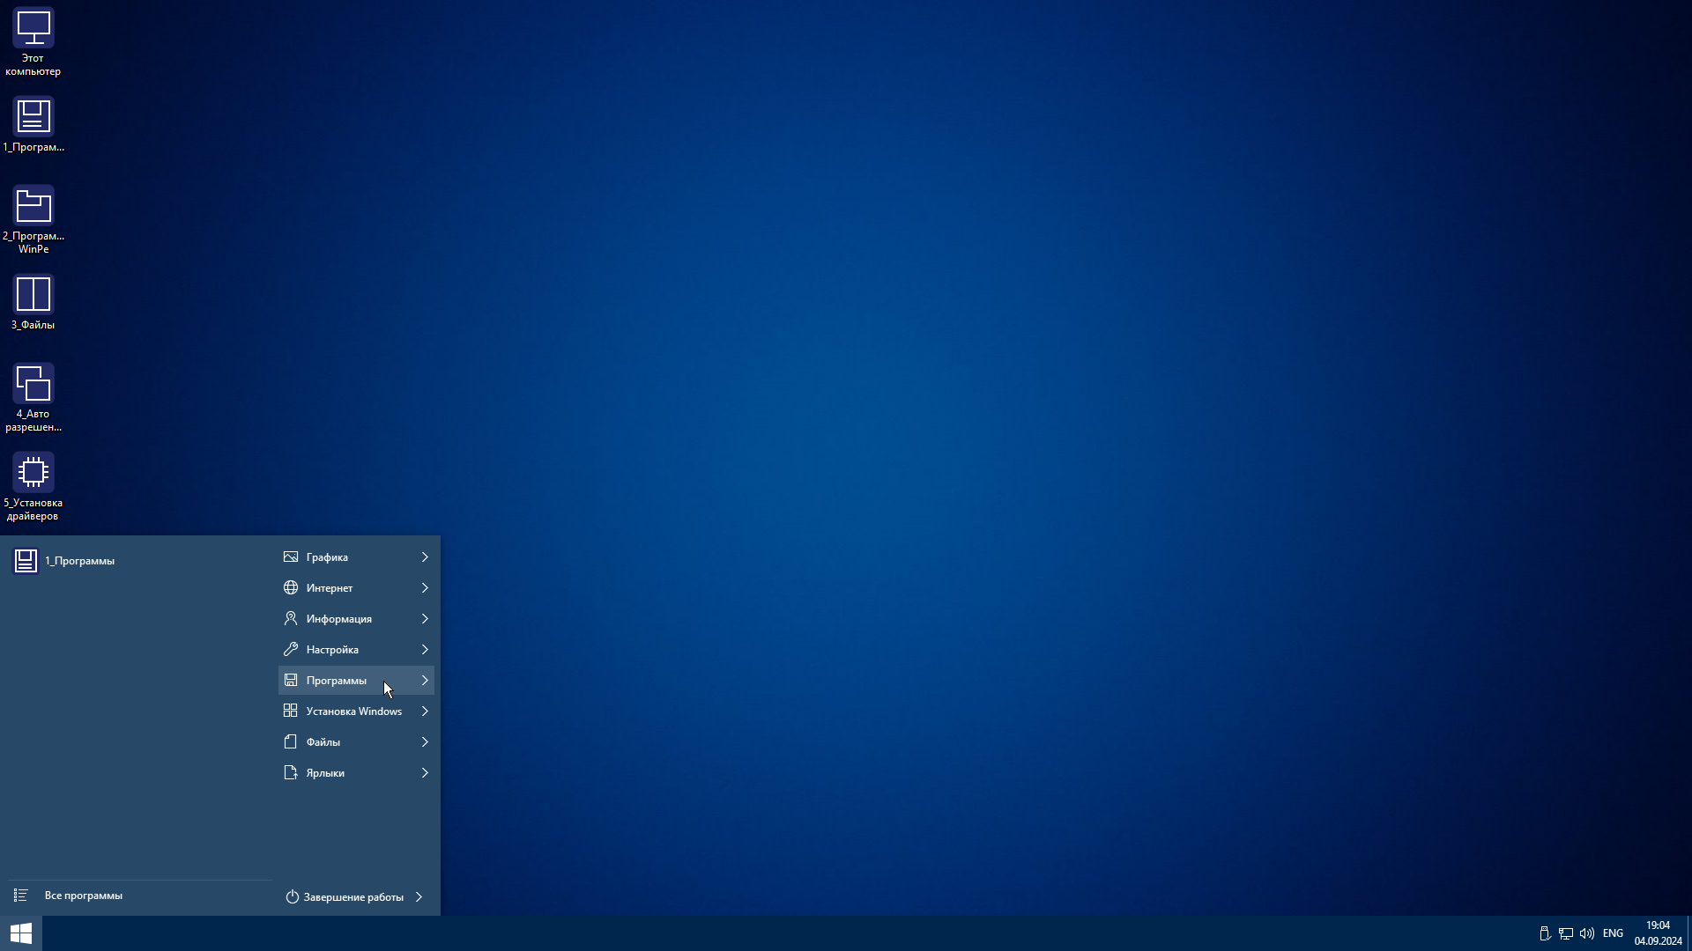
Task: Click the power icon beside Завершение работы
Action: (x=293, y=897)
